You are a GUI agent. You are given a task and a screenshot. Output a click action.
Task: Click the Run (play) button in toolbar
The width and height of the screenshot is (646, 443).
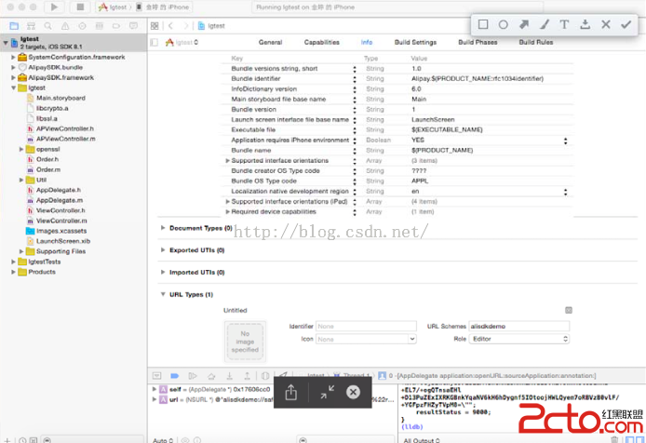54,7
